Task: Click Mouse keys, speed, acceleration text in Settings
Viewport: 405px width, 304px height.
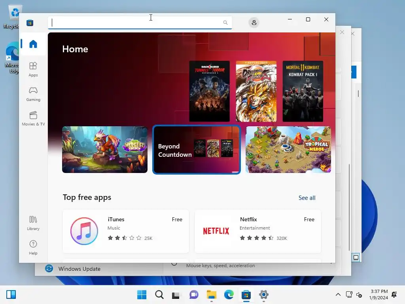Action: click(220, 266)
